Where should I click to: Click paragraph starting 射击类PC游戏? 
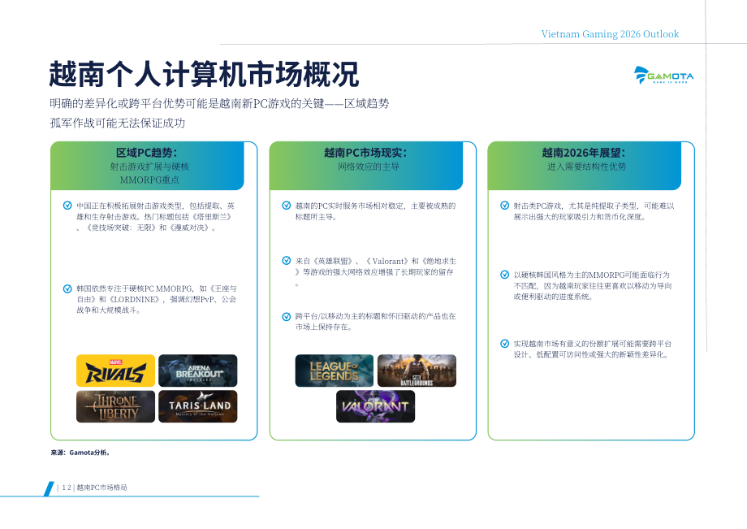594,211
